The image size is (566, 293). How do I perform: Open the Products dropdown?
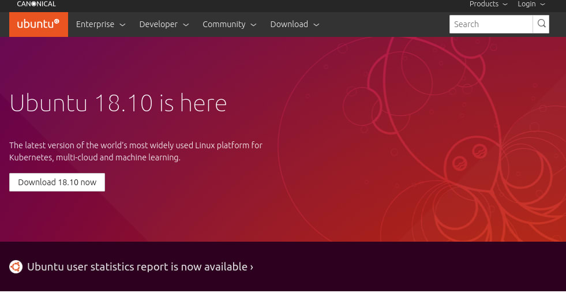coord(488,4)
